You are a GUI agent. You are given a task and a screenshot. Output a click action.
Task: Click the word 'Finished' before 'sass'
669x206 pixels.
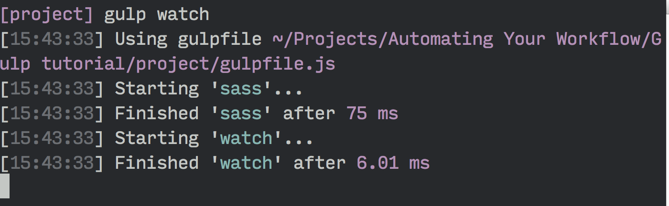(157, 113)
